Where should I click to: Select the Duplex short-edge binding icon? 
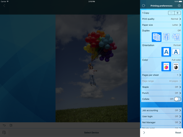[x=176, y=37]
